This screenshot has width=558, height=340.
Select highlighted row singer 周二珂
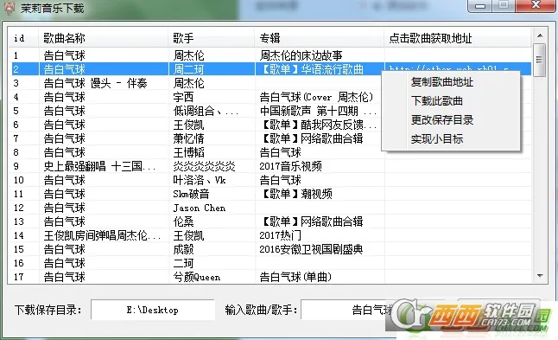188,69
